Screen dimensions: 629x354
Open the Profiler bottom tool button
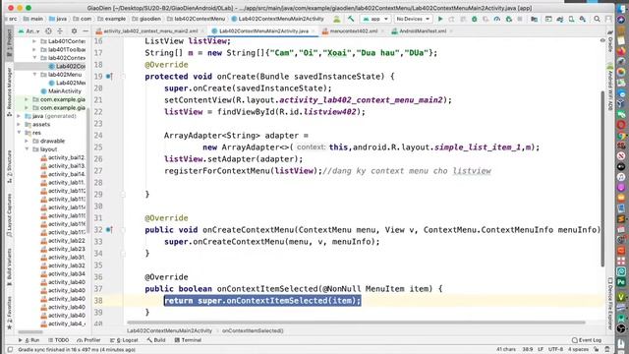88,340
